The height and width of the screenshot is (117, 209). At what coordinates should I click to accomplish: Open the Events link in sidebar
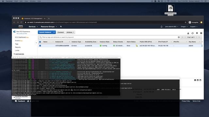17,41
